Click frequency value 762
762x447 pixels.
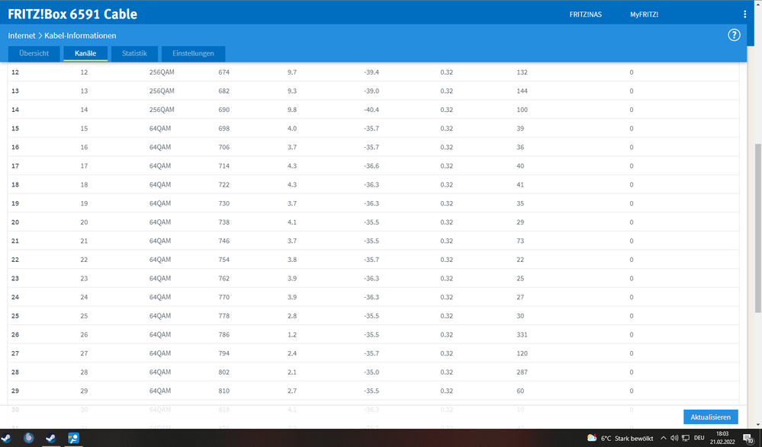coord(224,279)
